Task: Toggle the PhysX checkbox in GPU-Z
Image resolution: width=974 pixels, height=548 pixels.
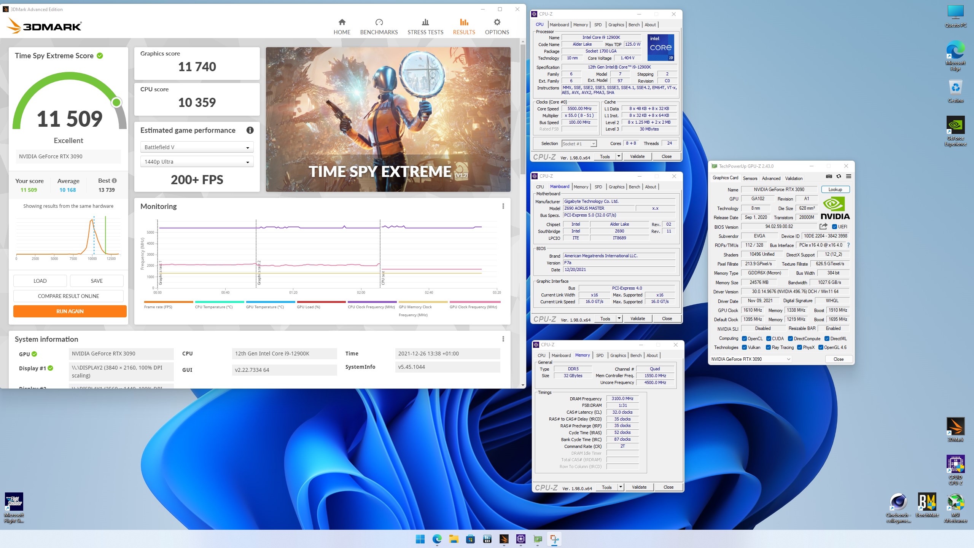Action: [x=799, y=347]
